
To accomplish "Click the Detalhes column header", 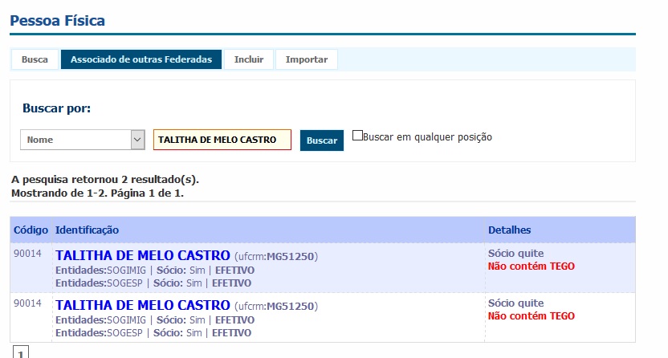I will pos(509,230).
